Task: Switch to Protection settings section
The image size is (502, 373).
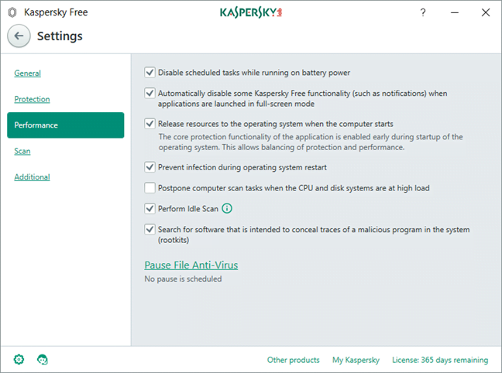Action: [x=32, y=99]
